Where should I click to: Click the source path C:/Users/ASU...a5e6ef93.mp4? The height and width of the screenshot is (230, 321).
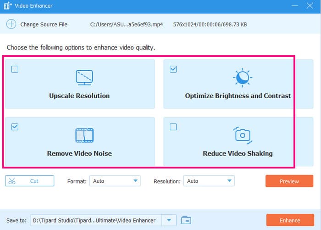(127, 24)
